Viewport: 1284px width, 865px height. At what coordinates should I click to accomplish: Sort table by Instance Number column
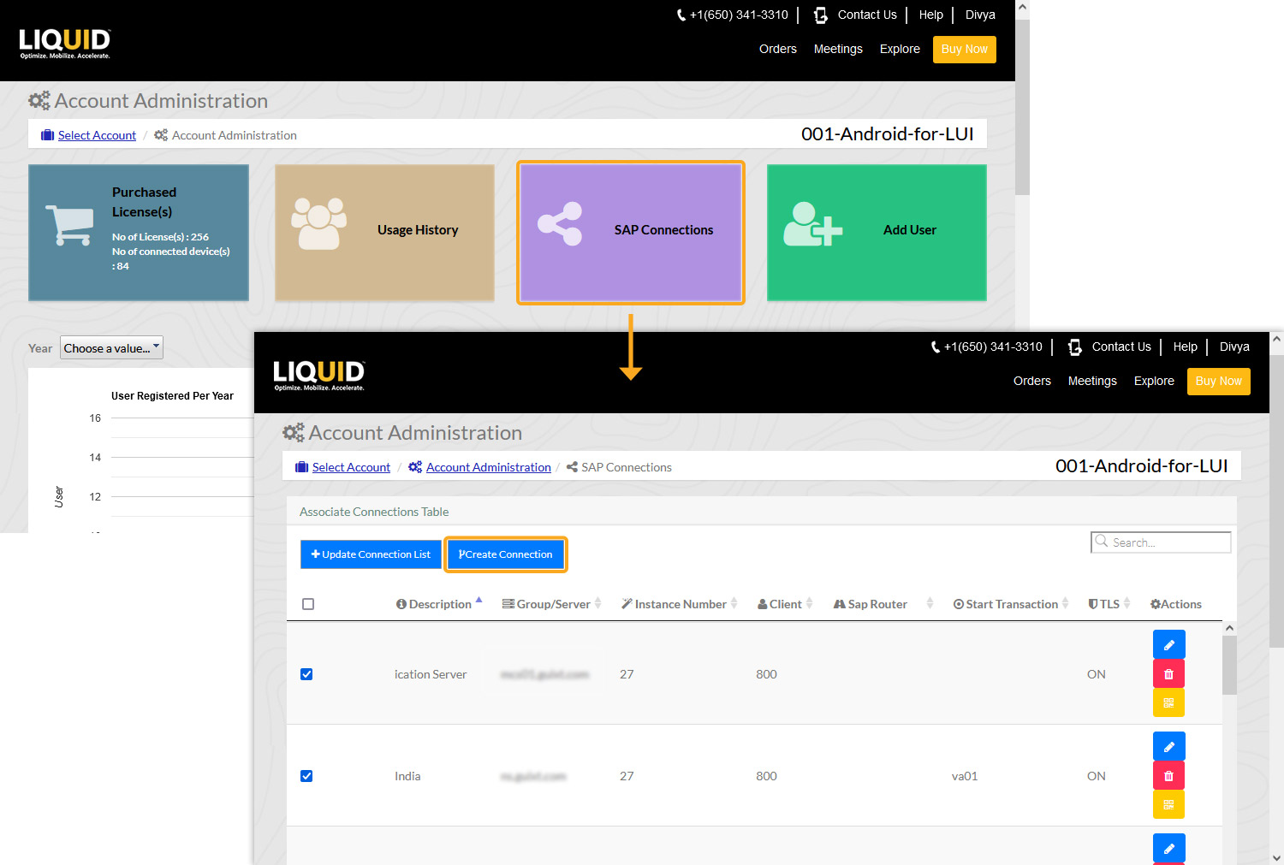(x=680, y=604)
